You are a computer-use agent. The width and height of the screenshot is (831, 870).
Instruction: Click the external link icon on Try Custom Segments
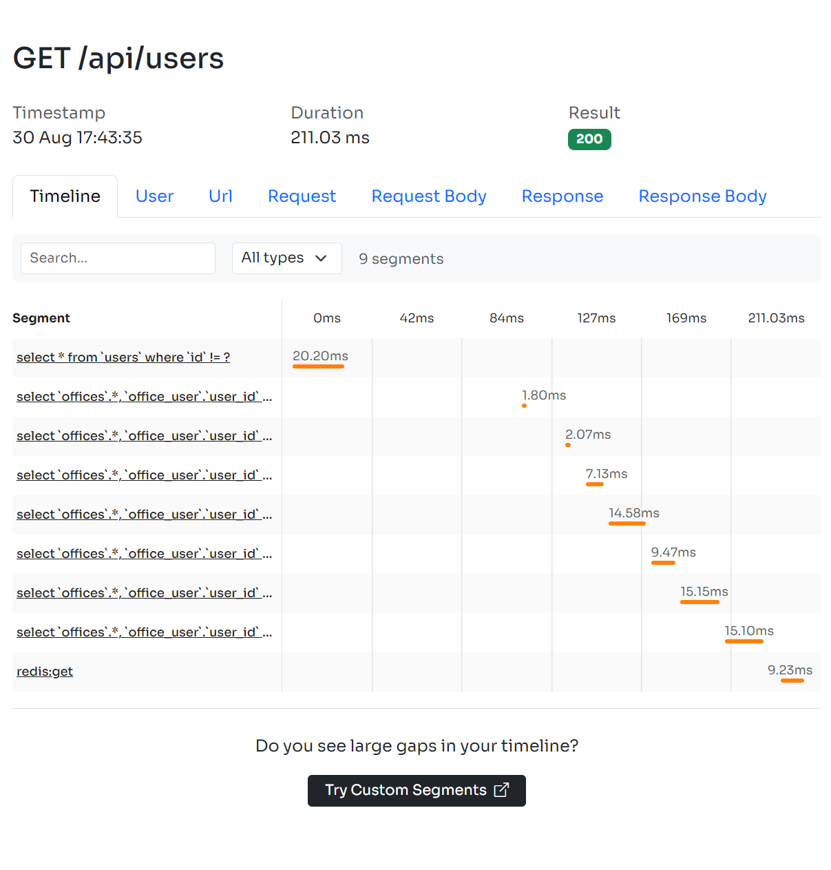501,790
